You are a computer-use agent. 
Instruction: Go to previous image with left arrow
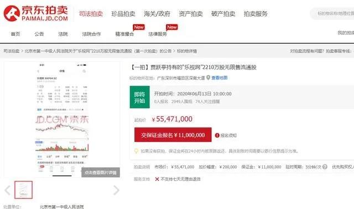point(8,190)
